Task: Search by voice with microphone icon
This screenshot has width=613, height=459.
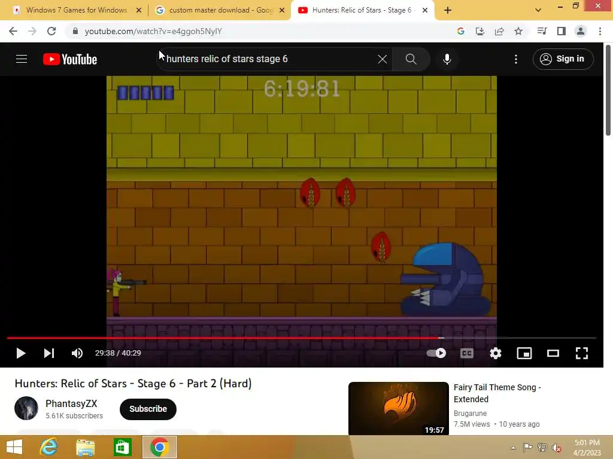Action: (x=447, y=59)
